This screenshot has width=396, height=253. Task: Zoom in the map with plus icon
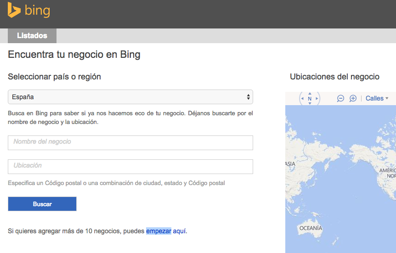click(x=353, y=98)
